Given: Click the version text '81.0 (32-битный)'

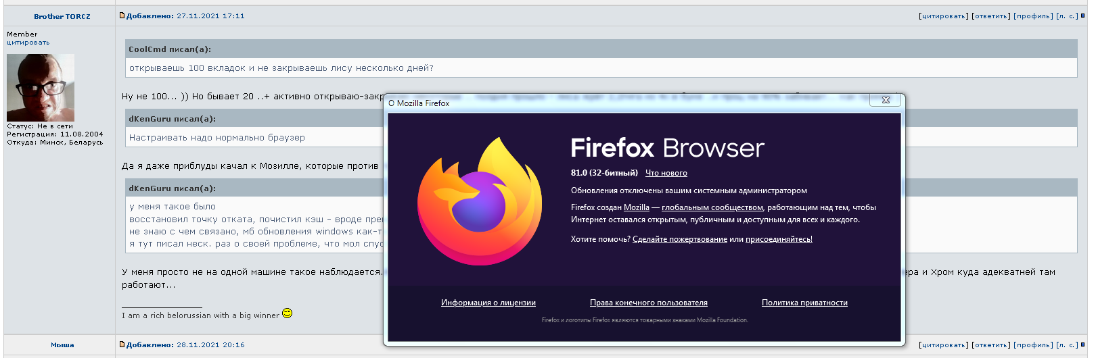Looking at the screenshot, I should pos(604,173).
